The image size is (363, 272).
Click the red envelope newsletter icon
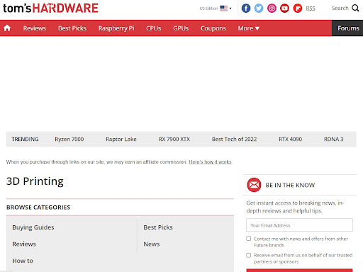[x=254, y=185]
